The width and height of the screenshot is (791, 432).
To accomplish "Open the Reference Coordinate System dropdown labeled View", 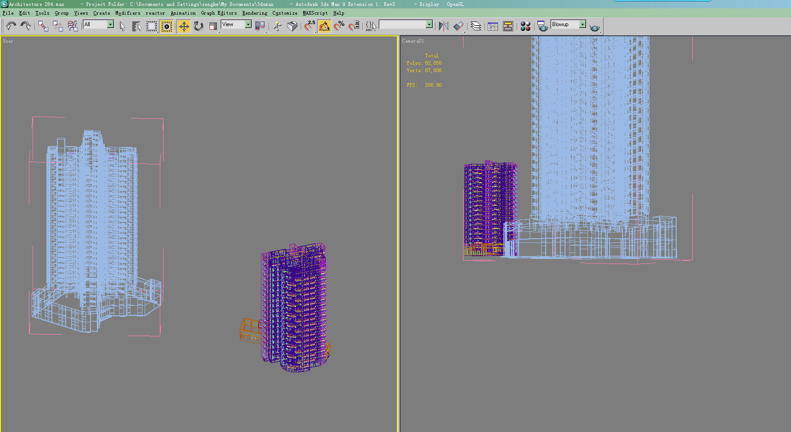I will pos(249,24).
